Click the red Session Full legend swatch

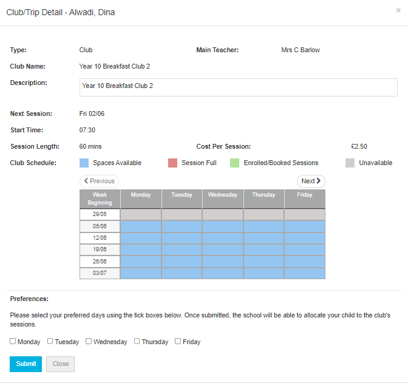(x=173, y=163)
